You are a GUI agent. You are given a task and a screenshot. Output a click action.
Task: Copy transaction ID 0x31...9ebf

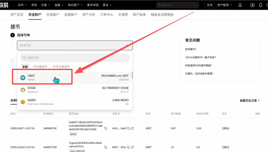pos(128,128)
